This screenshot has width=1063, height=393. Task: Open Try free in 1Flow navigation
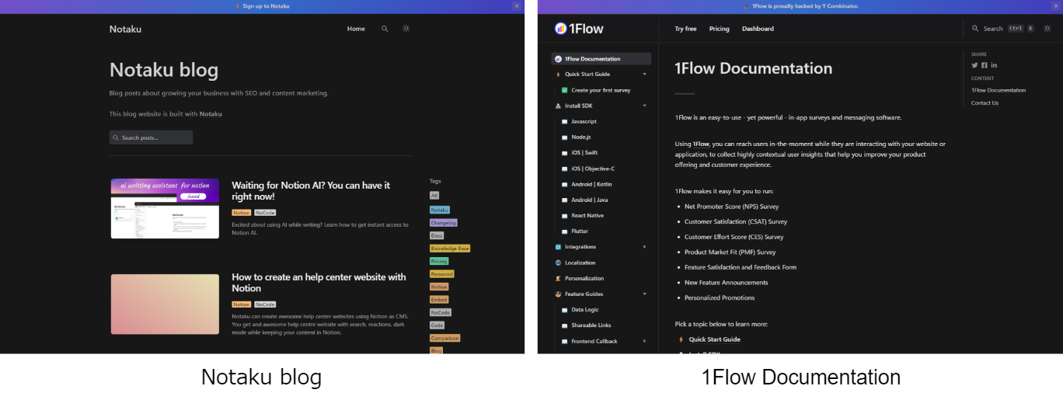point(685,29)
